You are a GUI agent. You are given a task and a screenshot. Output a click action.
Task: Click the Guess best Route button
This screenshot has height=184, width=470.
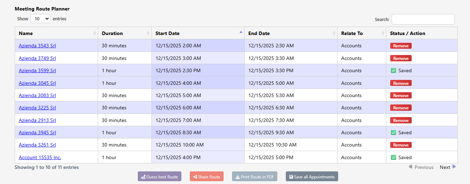(x=160, y=177)
